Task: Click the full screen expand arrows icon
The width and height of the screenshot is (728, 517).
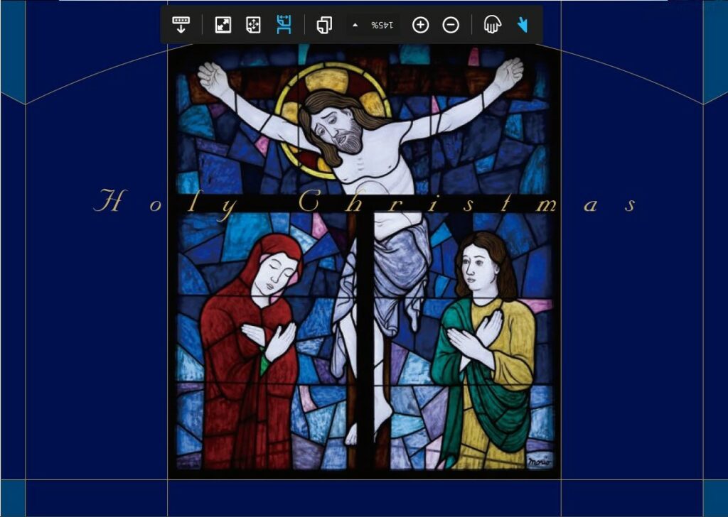Action: (x=223, y=25)
